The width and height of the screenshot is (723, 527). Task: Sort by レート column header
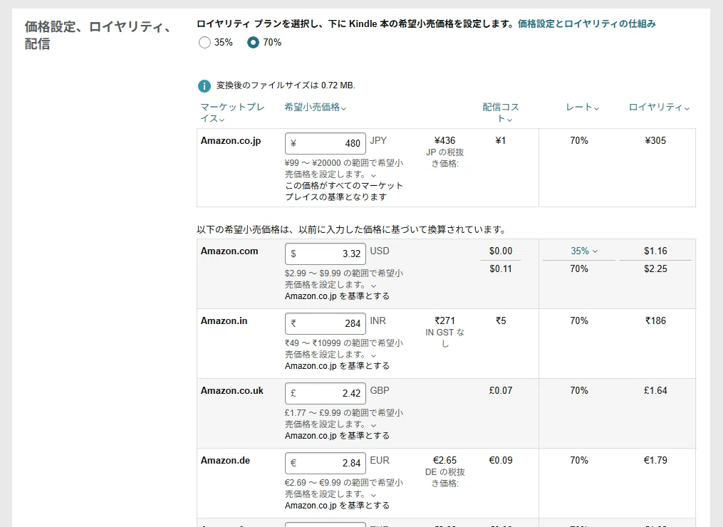tap(583, 107)
